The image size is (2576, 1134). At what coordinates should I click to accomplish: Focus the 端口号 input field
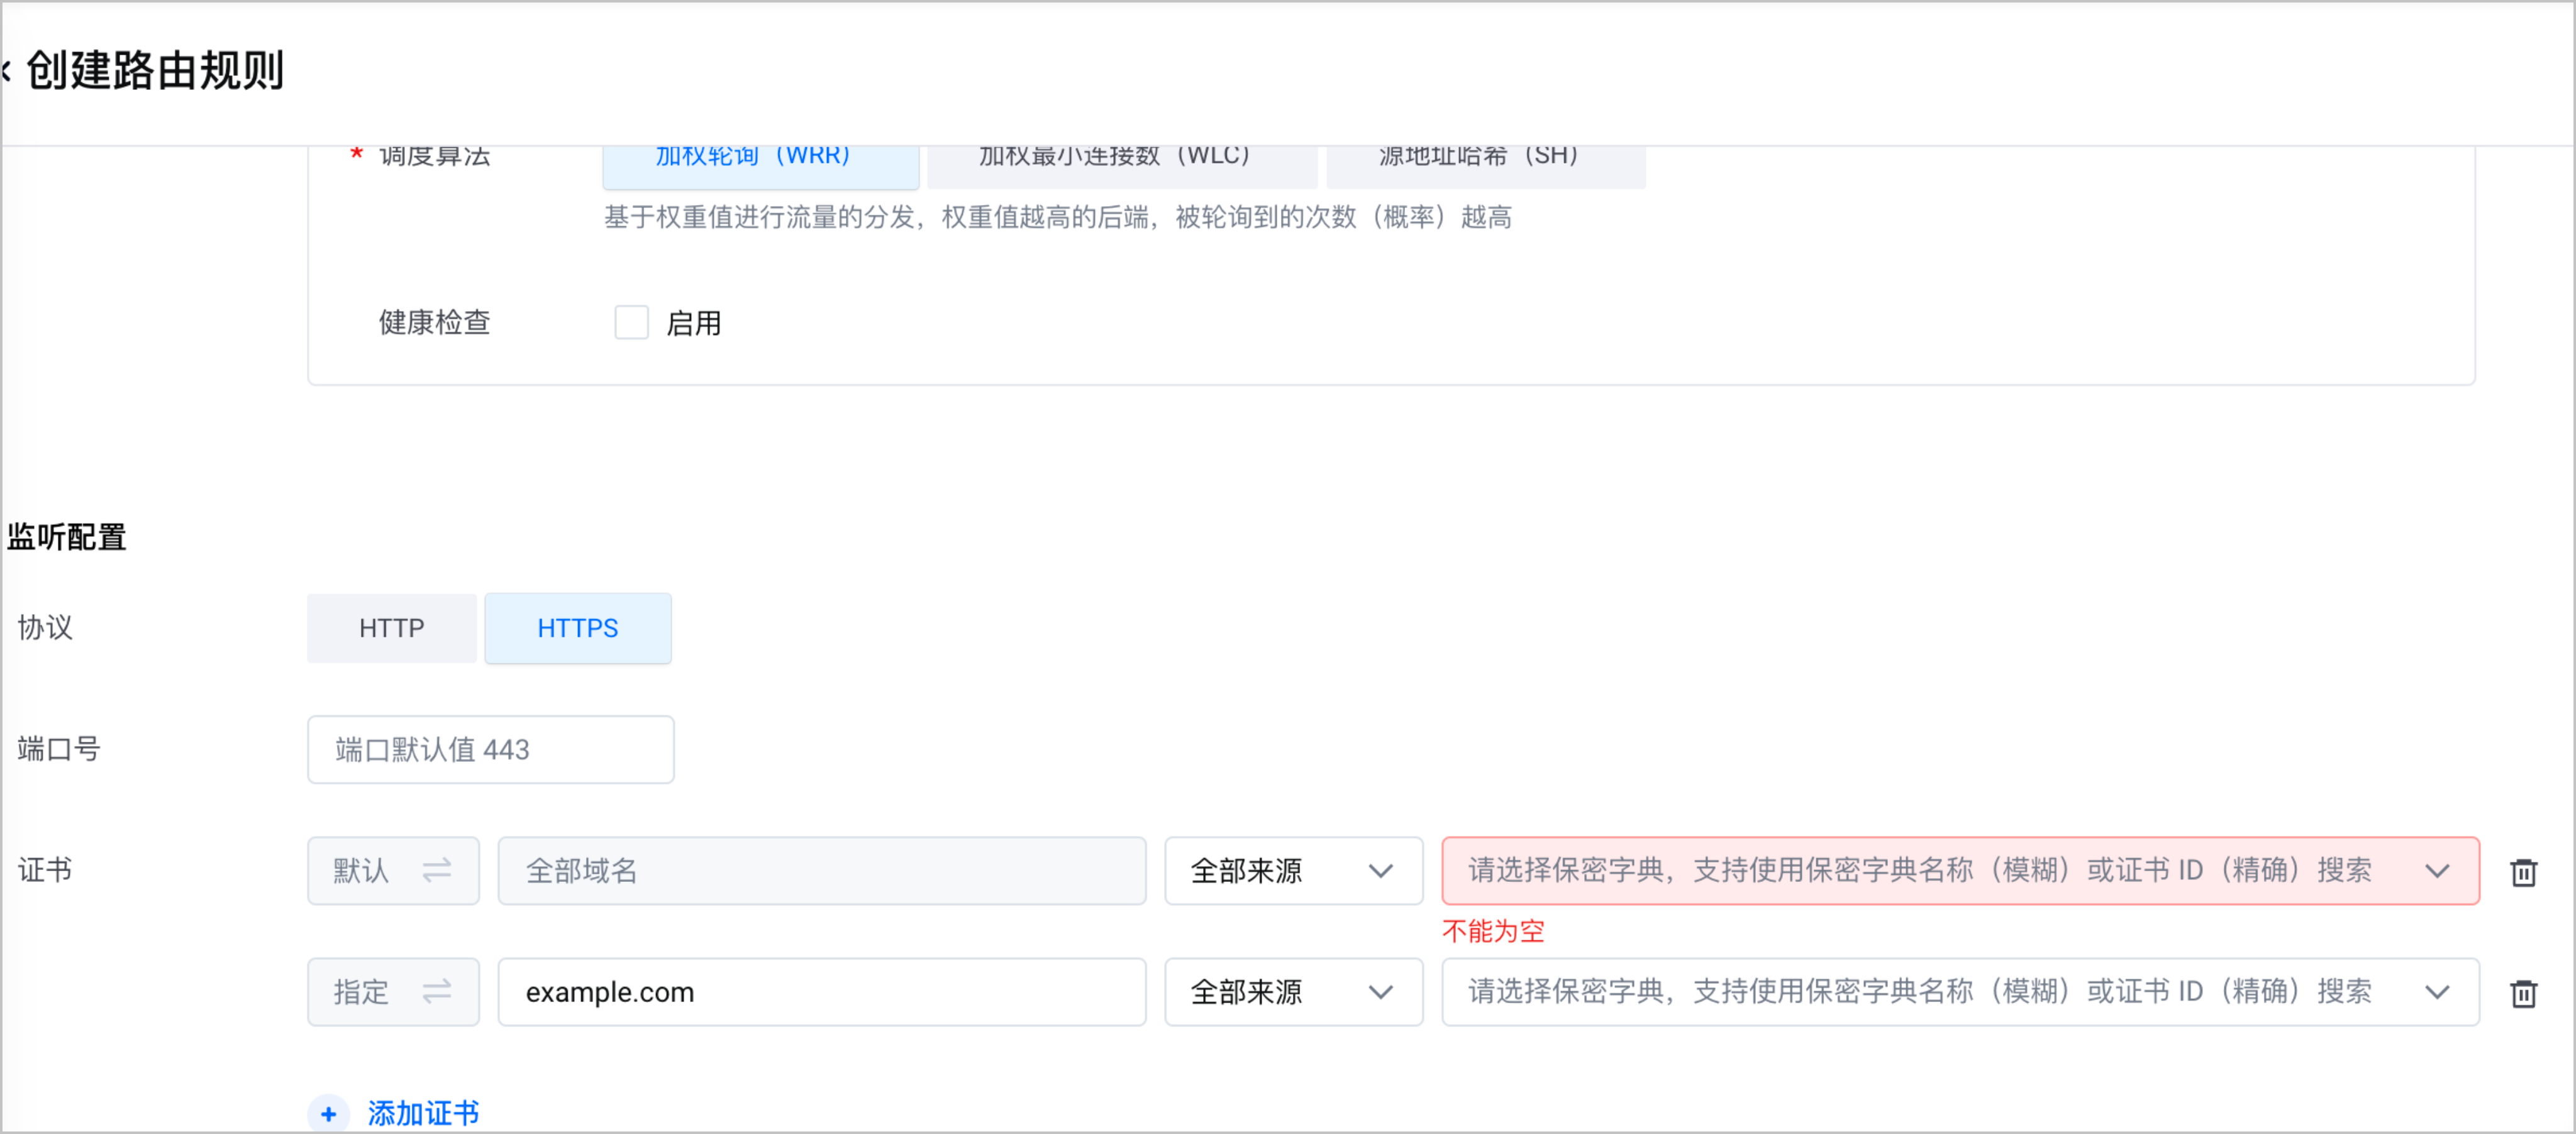[x=490, y=749]
